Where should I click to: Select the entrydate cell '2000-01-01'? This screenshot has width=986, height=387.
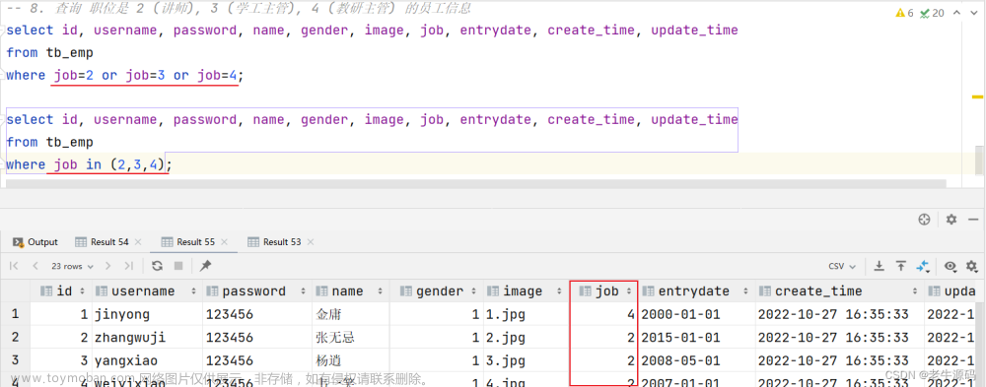[x=697, y=314]
